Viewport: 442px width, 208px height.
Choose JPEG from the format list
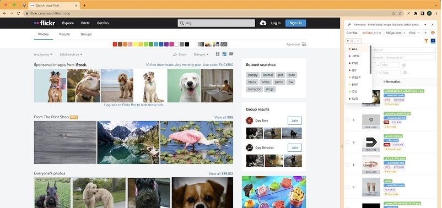click(x=358, y=56)
